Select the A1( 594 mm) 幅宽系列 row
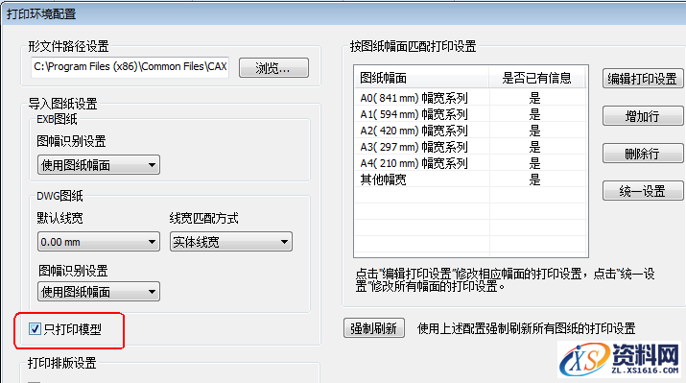The height and width of the screenshot is (383, 686). click(x=471, y=114)
